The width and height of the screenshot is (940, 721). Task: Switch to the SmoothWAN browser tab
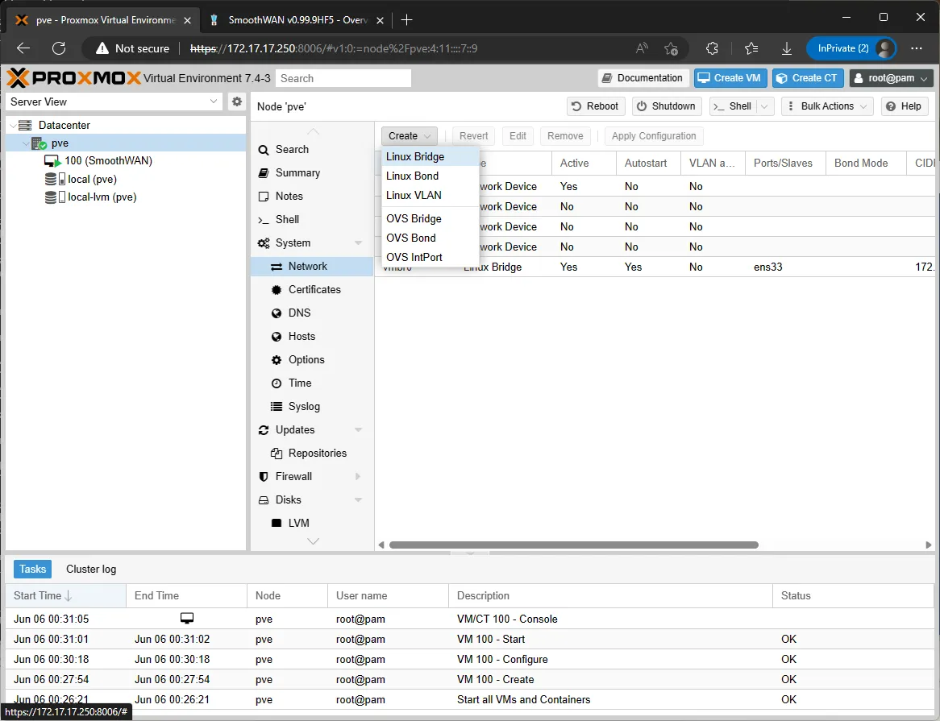coord(297,20)
